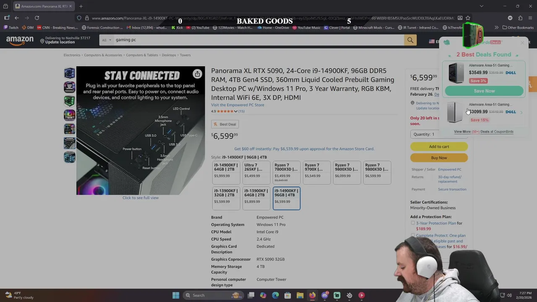
Task: Open the Quantity dropdown
Action: [438, 134]
